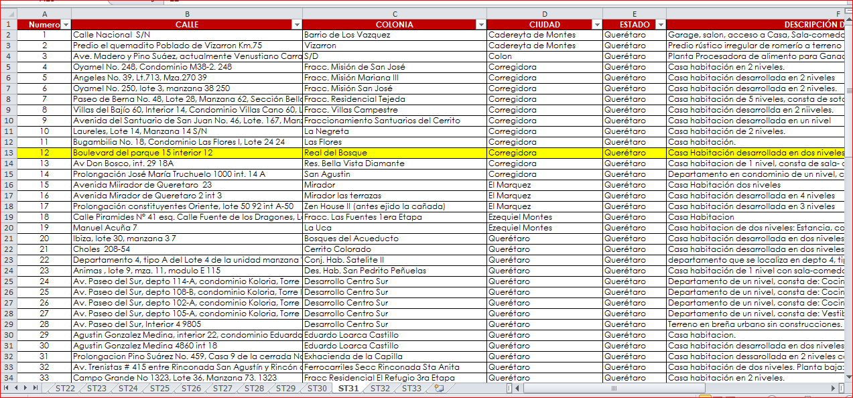Screen dimensions: 853x398
Task: Open the CIUDAD column filter dropdown
Action: (x=596, y=24)
